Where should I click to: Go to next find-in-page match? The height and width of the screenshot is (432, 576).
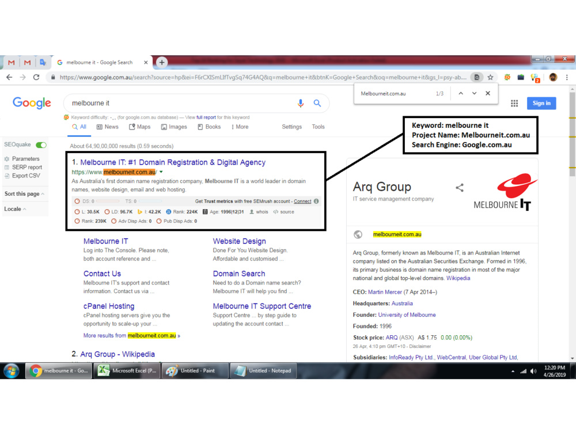coord(474,93)
